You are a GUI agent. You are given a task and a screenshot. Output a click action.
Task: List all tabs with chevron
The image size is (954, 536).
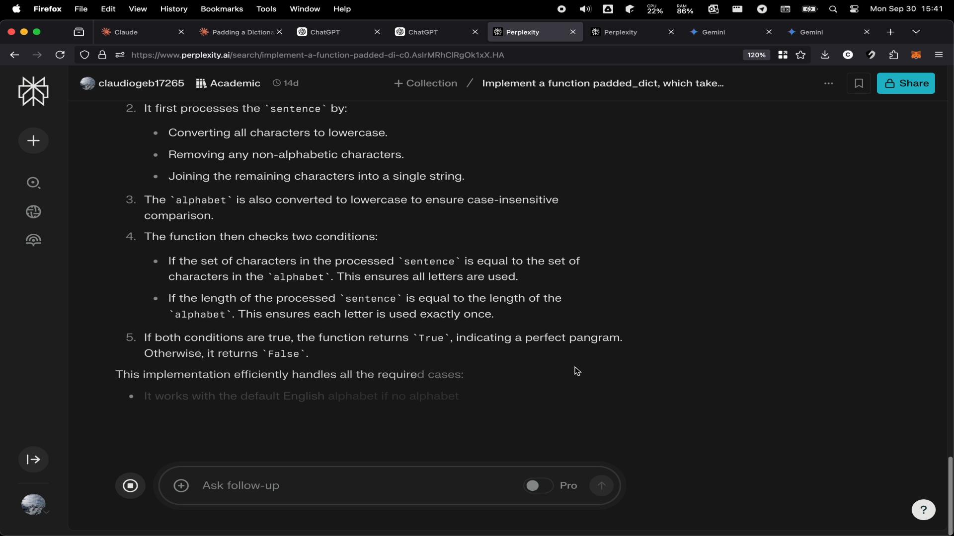click(916, 32)
